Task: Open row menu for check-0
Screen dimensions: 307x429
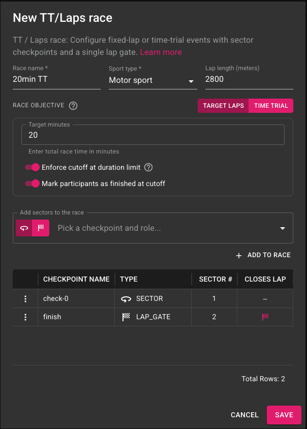Action: click(x=25, y=299)
